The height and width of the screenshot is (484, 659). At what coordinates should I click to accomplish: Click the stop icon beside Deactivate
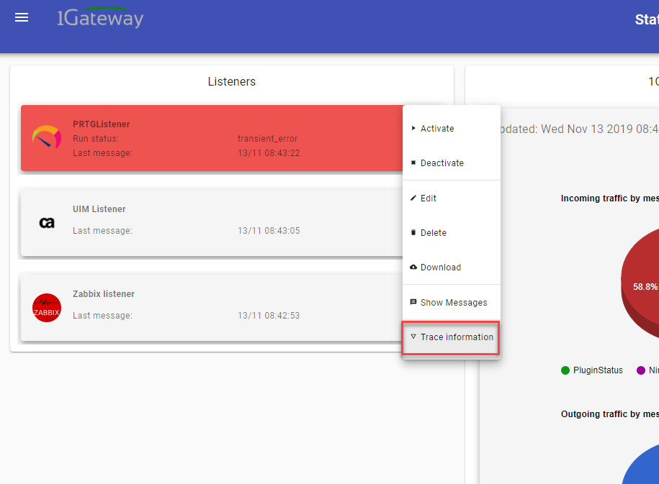[x=413, y=163]
